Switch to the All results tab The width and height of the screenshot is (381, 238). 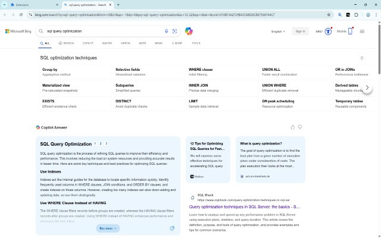[45, 43]
